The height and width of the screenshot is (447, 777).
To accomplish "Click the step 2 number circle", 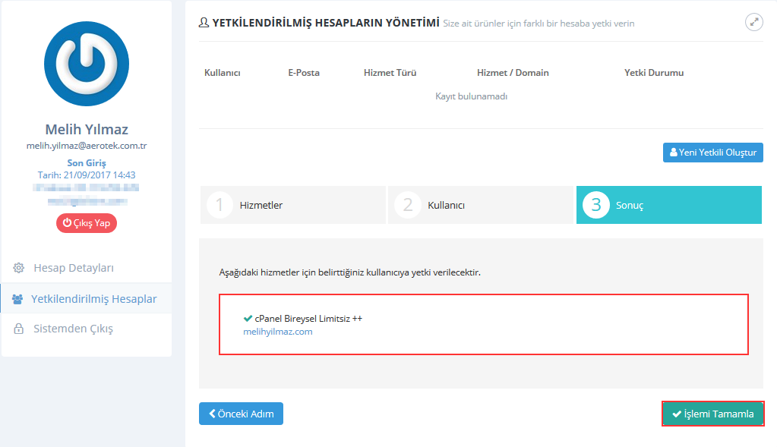I will click(x=408, y=206).
